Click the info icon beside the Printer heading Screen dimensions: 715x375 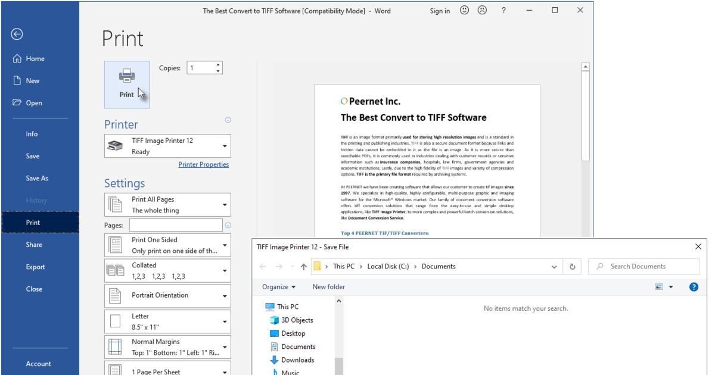pos(228,120)
